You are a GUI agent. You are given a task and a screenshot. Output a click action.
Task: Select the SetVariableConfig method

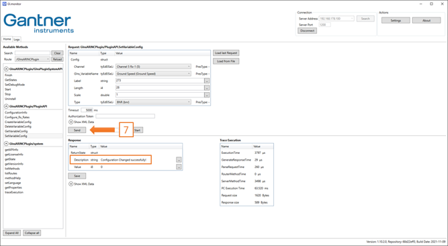click(16, 136)
